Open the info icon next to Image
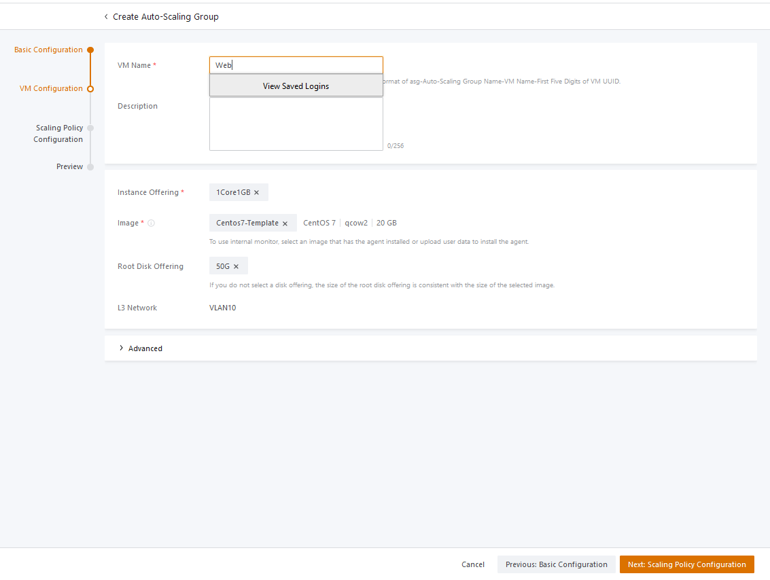This screenshot has width=770, height=580. [151, 223]
